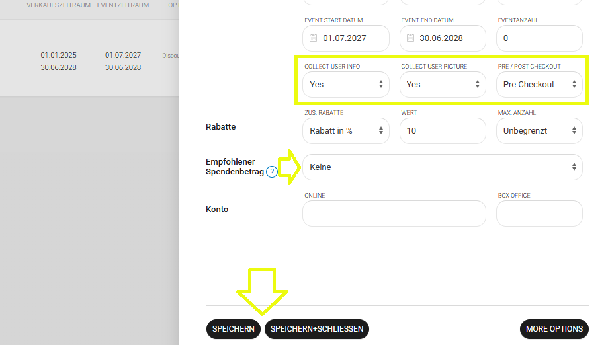Click the help question mark icon beside Spendenbetrag
The image size is (606, 345).
point(271,172)
